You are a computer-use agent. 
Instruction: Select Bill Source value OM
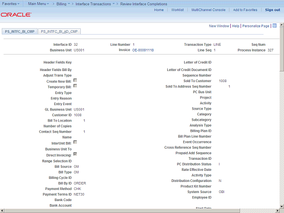(x=76, y=167)
